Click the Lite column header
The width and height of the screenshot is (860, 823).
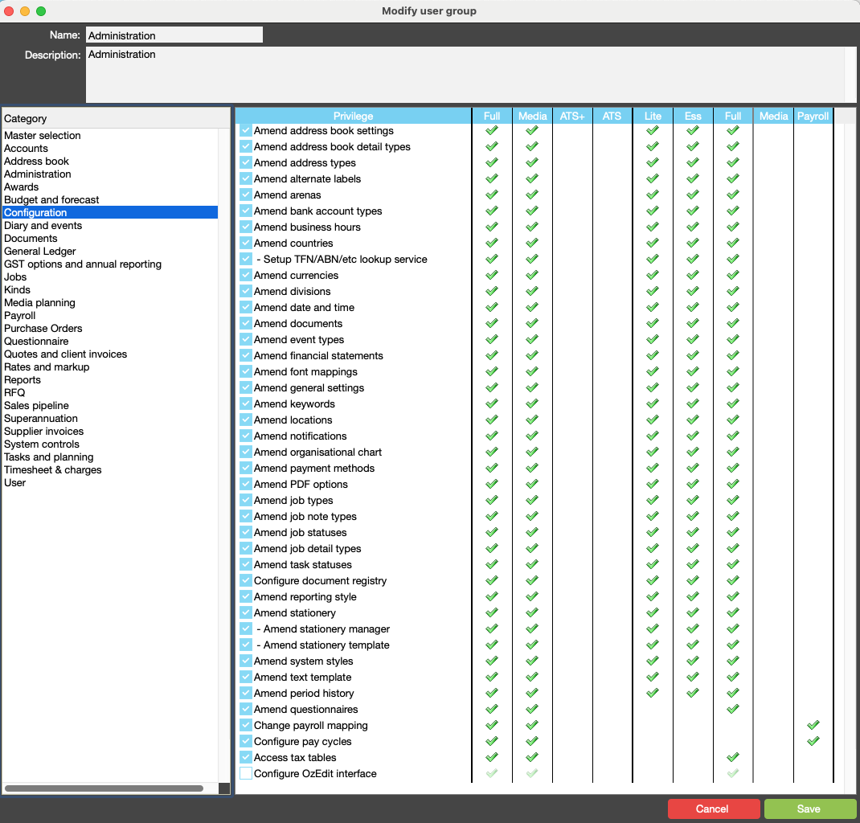(x=652, y=116)
